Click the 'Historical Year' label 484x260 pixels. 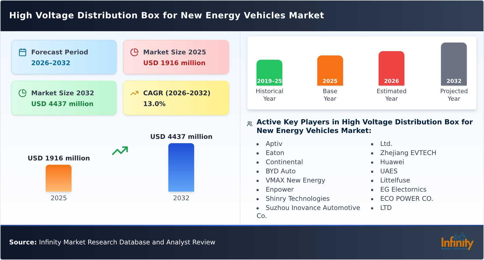click(269, 95)
